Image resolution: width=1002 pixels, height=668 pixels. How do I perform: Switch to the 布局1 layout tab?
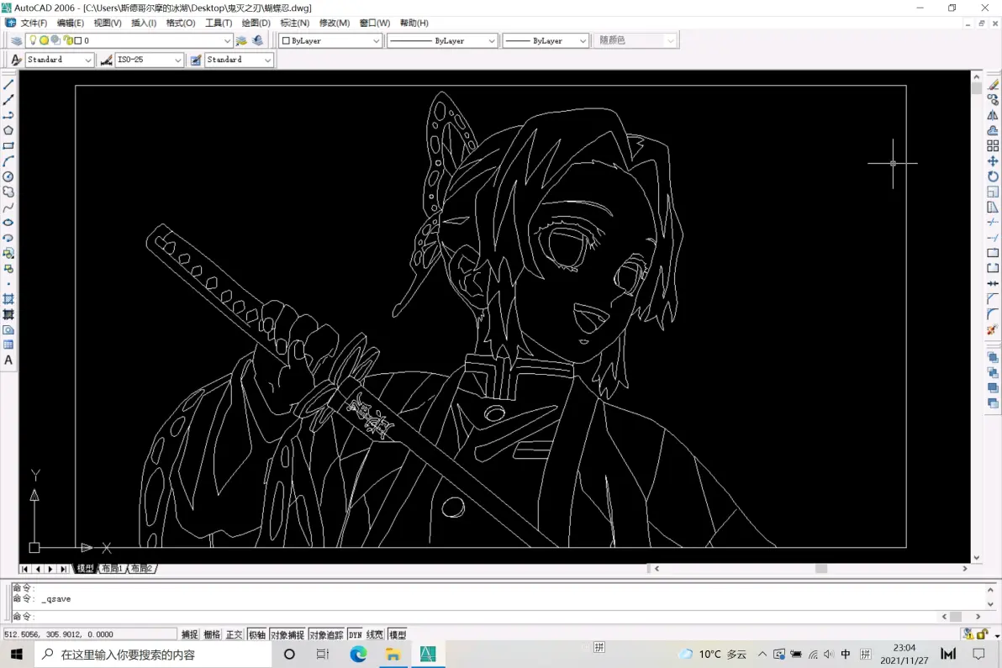point(111,568)
